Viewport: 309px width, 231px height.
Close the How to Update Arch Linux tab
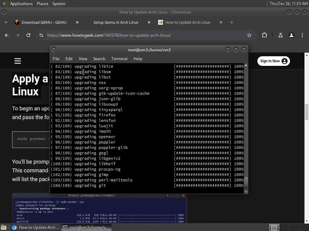click(221, 22)
